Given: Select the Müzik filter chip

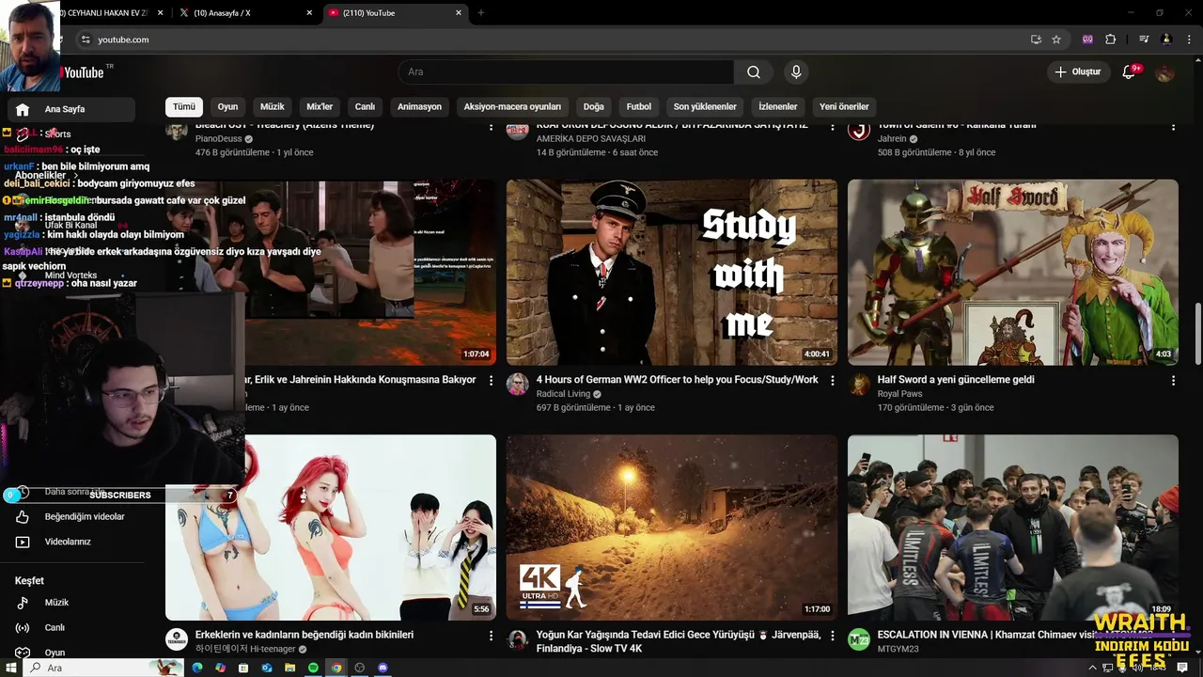Looking at the screenshot, I should coord(273,107).
